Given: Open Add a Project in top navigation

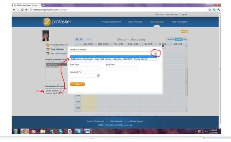Looking at the screenshot, I should [x=135, y=22].
